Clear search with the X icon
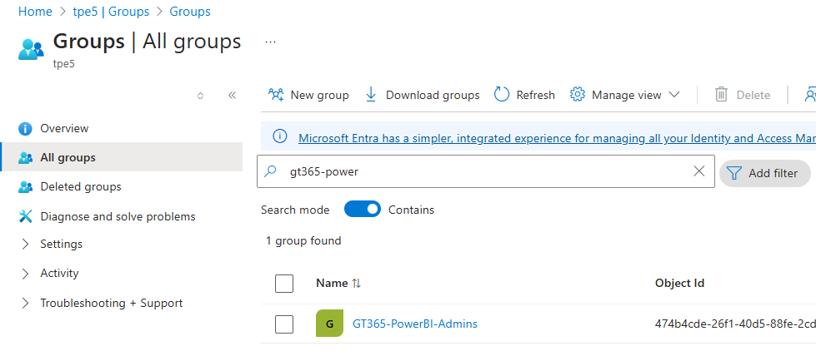Viewport: 816px width, 351px height. 699,171
